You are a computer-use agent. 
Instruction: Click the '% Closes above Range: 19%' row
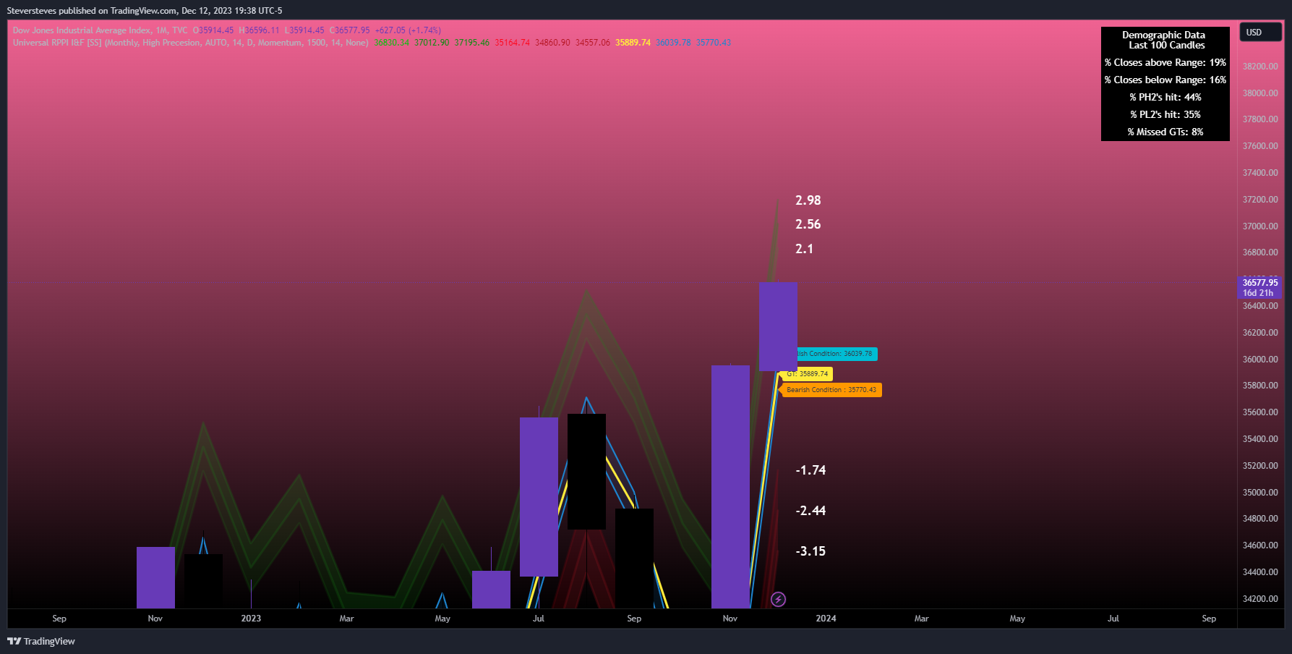tap(1165, 63)
